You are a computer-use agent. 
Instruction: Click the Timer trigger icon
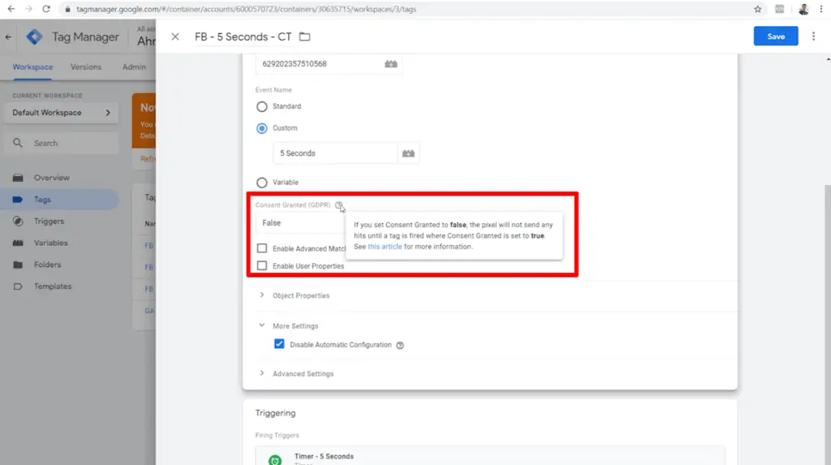coord(275,459)
